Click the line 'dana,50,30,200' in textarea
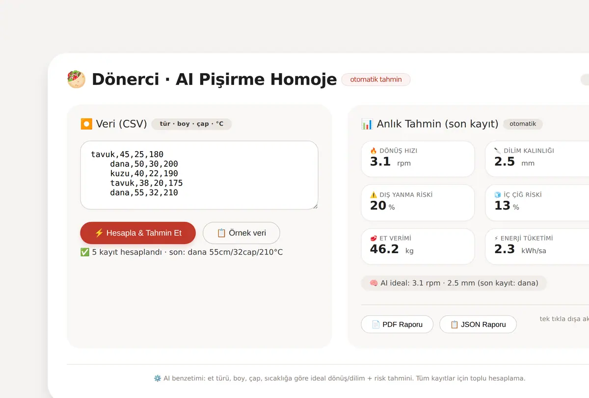 (144, 164)
